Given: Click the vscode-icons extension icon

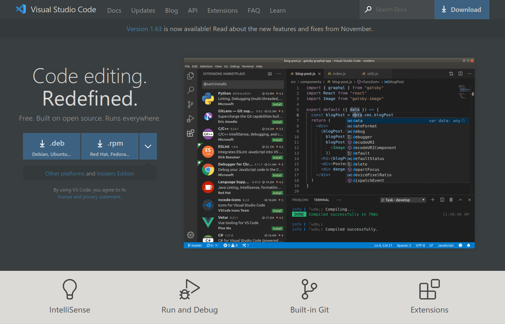Looking at the screenshot, I should click(208, 205).
